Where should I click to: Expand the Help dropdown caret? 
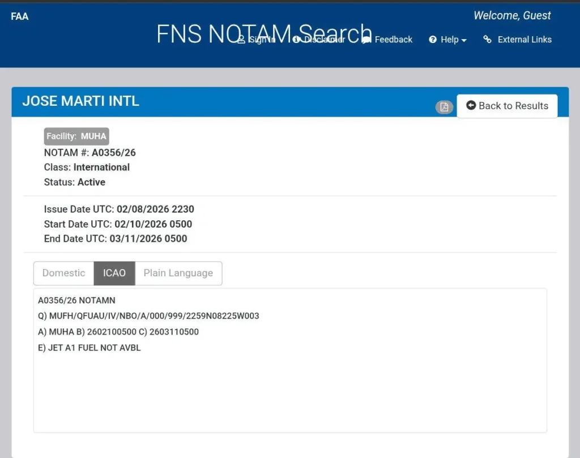(x=464, y=40)
